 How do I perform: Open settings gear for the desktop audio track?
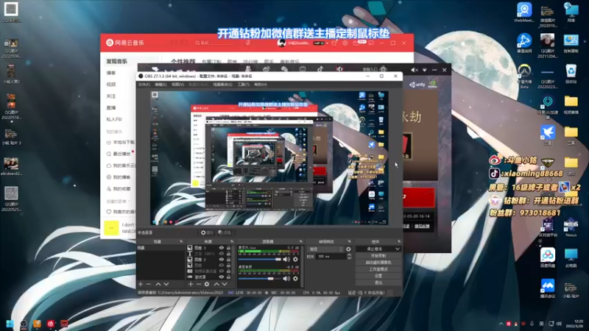295,279
